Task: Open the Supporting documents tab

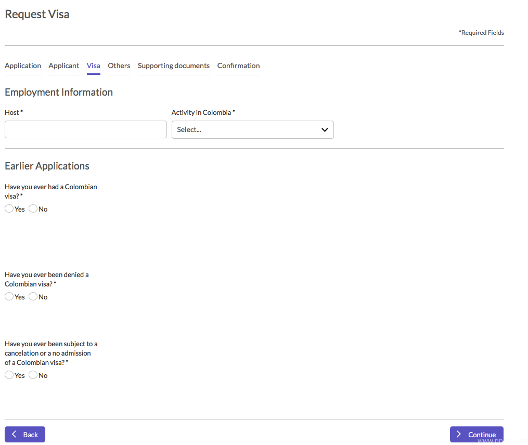Action: coord(174,66)
